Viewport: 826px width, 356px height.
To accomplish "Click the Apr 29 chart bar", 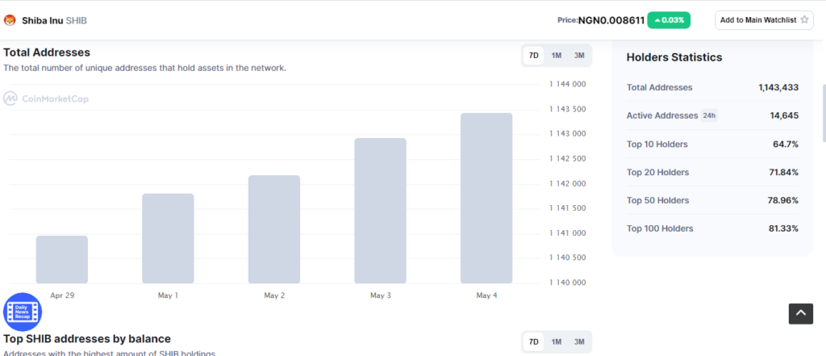I will [61, 259].
